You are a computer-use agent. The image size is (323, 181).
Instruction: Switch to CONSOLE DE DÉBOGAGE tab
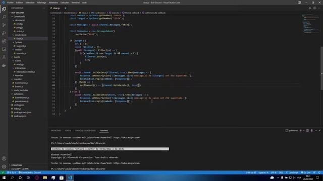(85, 131)
